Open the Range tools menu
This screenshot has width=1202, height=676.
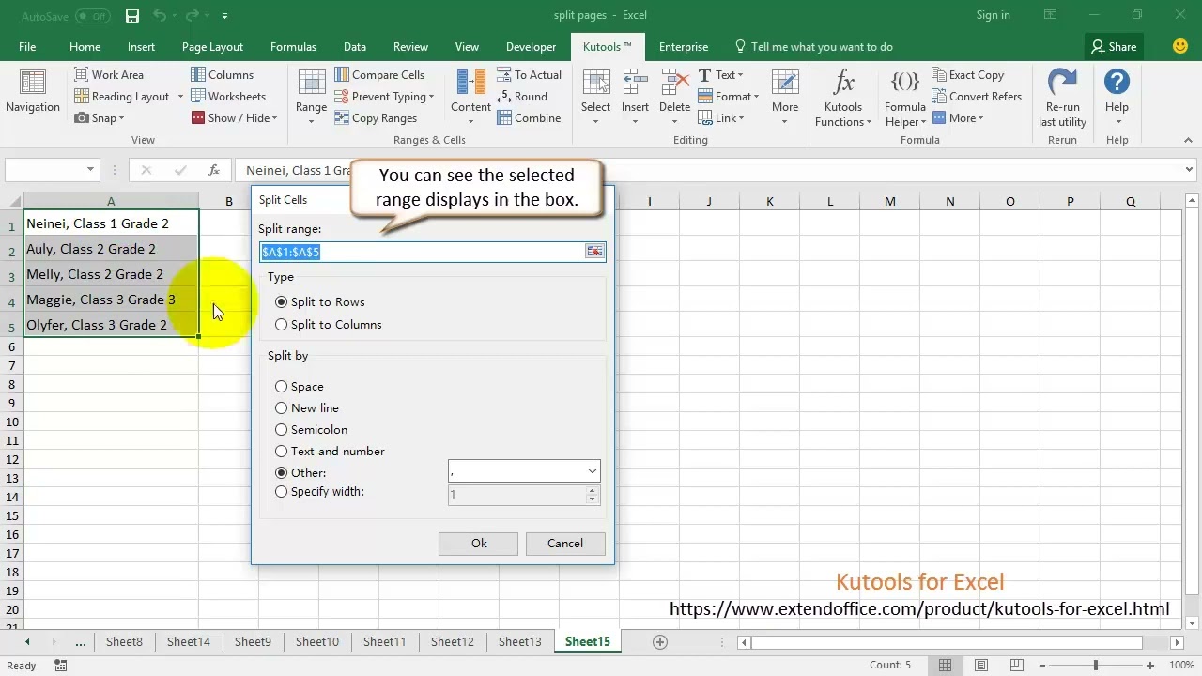coord(311,96)
